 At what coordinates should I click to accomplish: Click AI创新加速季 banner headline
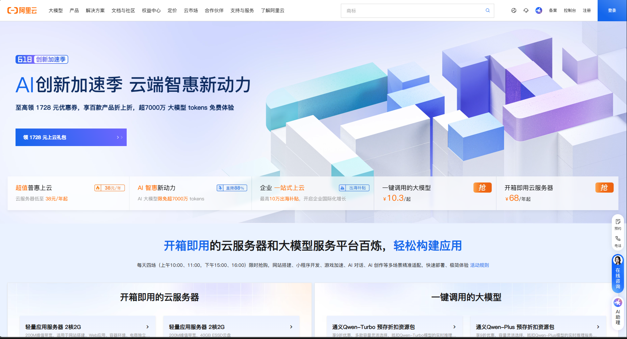tap(133, 84)
